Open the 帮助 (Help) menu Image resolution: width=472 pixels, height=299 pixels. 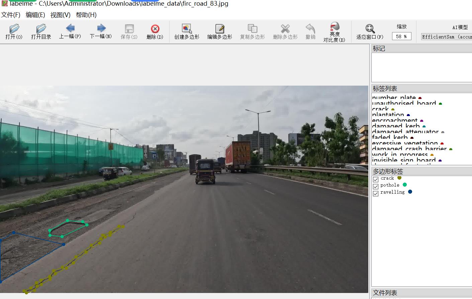coord(86,15)
